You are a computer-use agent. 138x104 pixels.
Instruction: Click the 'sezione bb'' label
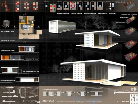pyautogui.click(x=32, y=59)
